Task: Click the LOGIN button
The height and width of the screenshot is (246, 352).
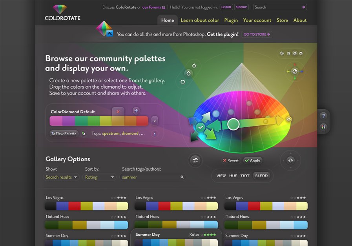Action: (226, 7)
